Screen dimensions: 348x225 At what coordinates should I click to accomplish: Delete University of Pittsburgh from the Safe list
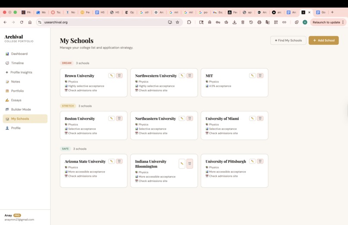click(x=260, y=161)
